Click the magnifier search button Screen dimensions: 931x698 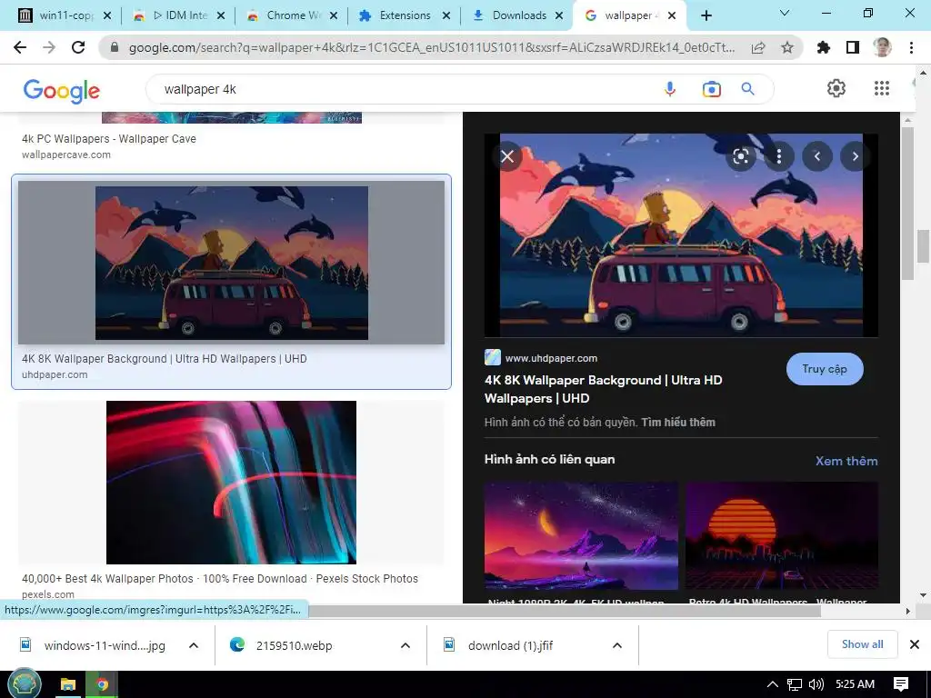pyautogui.click(x=748, y=89)
